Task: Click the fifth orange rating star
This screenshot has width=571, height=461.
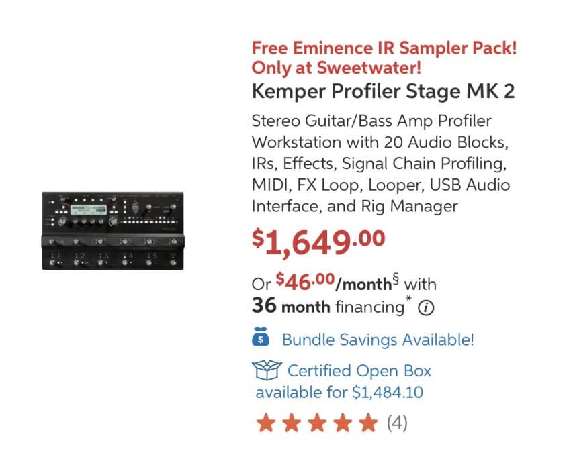Action: [369, 423]
